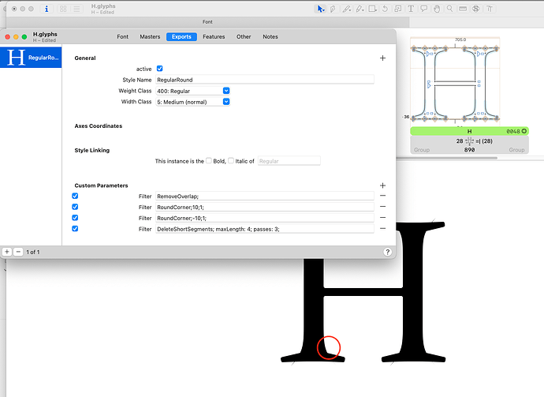The width and height of the screenshot is (544, 397).
Task: Open the Features tab
Action: [x=213, y=37]
